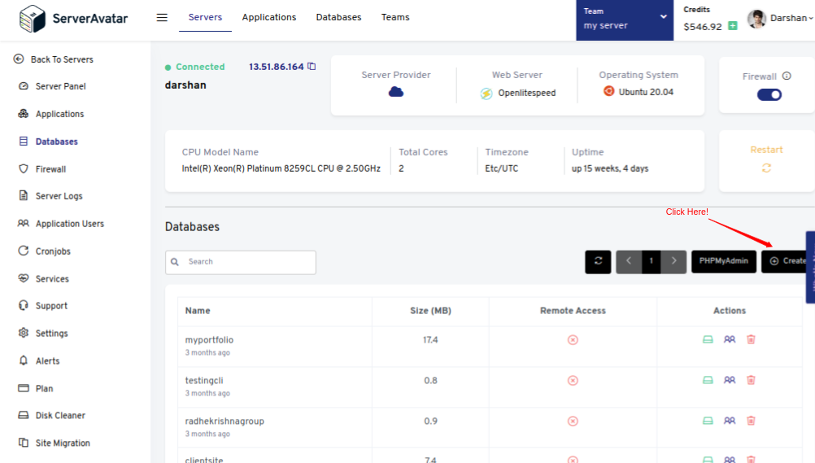The image size is (815, 463).
Task: Refresh the databases list
Action: (599, 261)
